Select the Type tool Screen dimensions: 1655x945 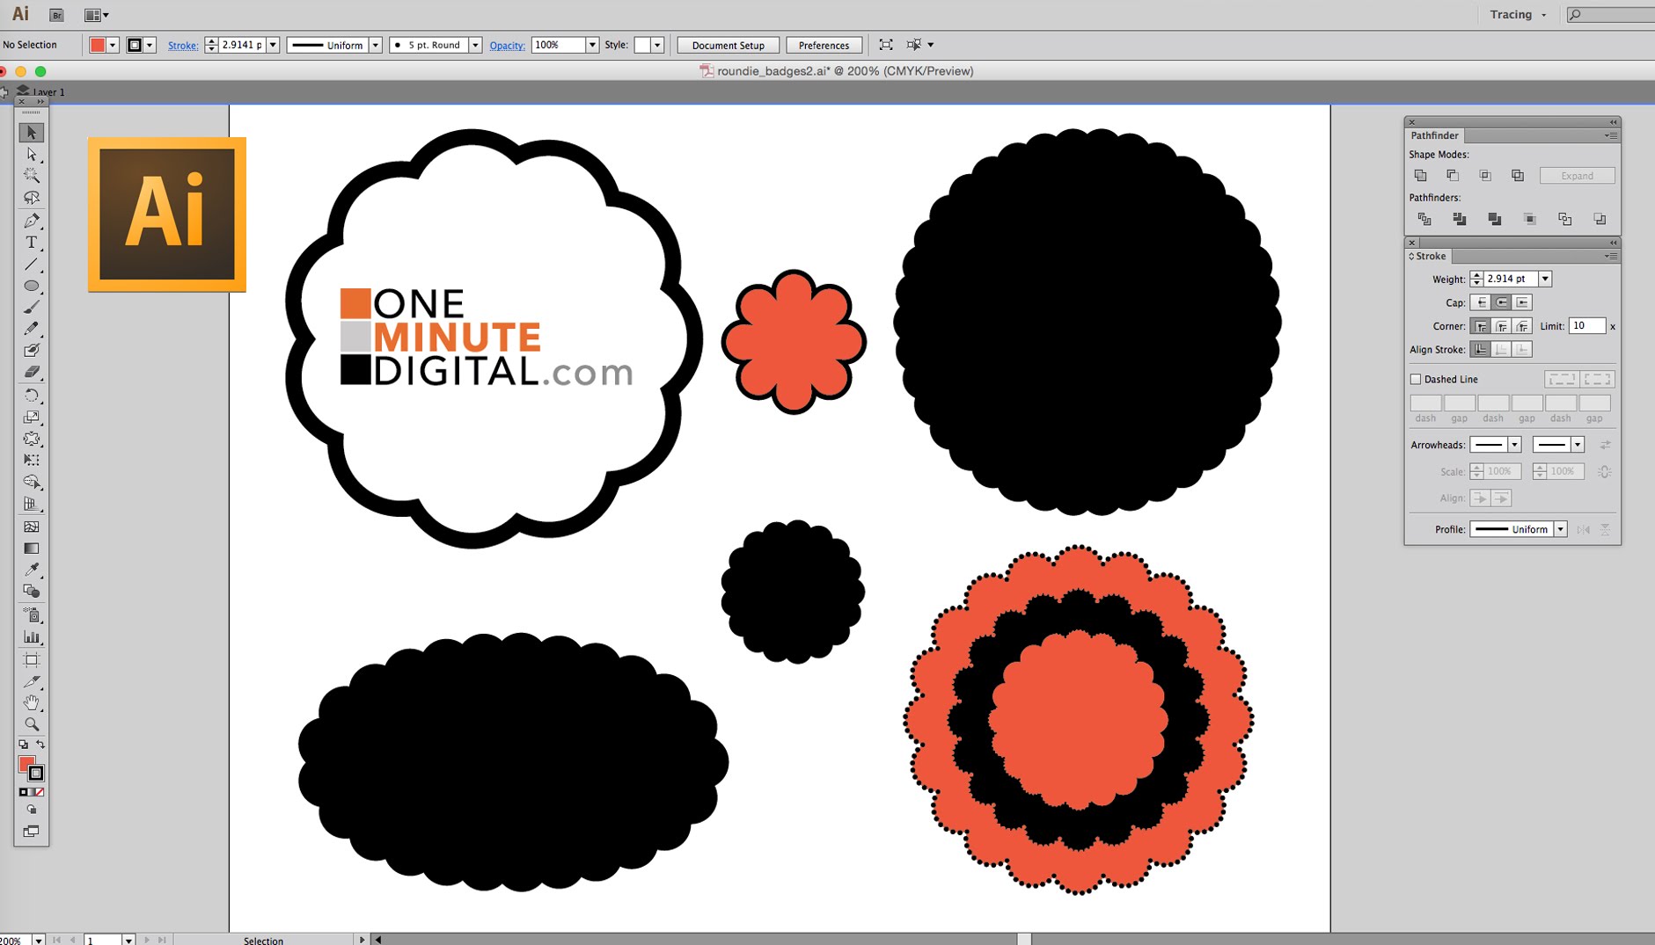pyautogui.click(x=32, y=244)
